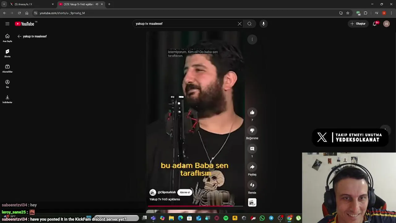Image resolution: width=396 pixels, height=223 pixels.
Task: Open Telegram from taskbar
Action: [271, 218]
